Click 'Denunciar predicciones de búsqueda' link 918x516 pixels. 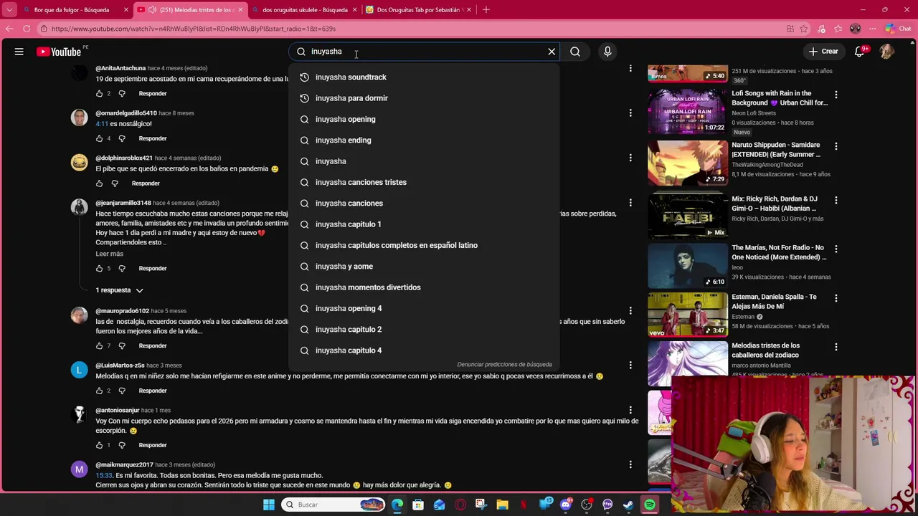tap(504, 365)
